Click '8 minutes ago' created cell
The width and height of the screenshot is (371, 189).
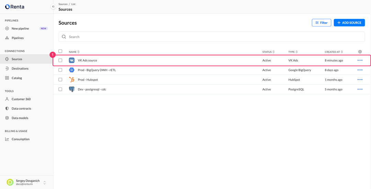(334, 60)
